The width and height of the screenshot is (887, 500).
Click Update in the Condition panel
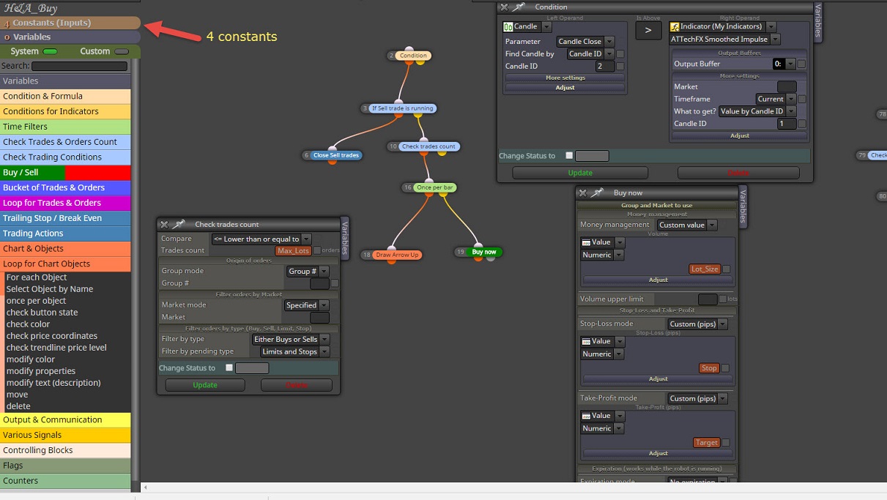coord(580,173)
